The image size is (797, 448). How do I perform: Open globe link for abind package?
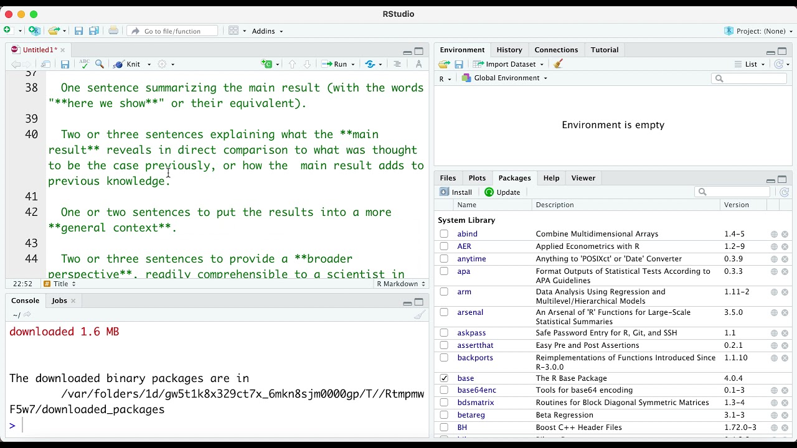[774, 235]
